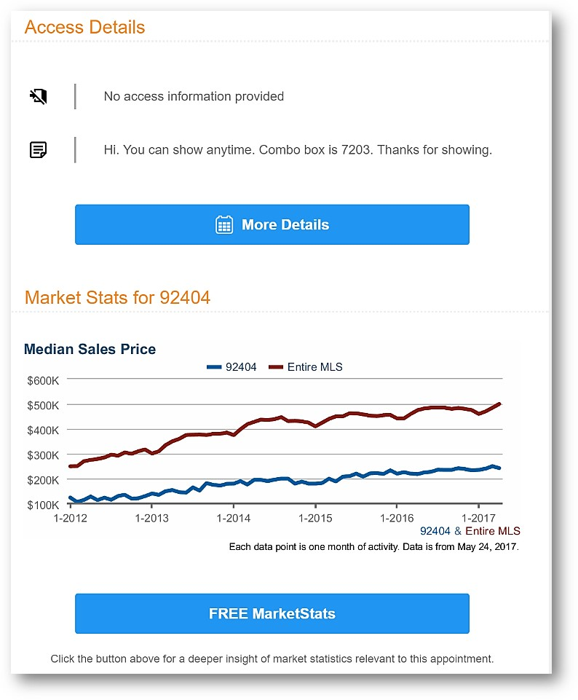The height and width of the screenshot is (700, 578).
Task: Click the showing notes icon
Action: (38, 150)
